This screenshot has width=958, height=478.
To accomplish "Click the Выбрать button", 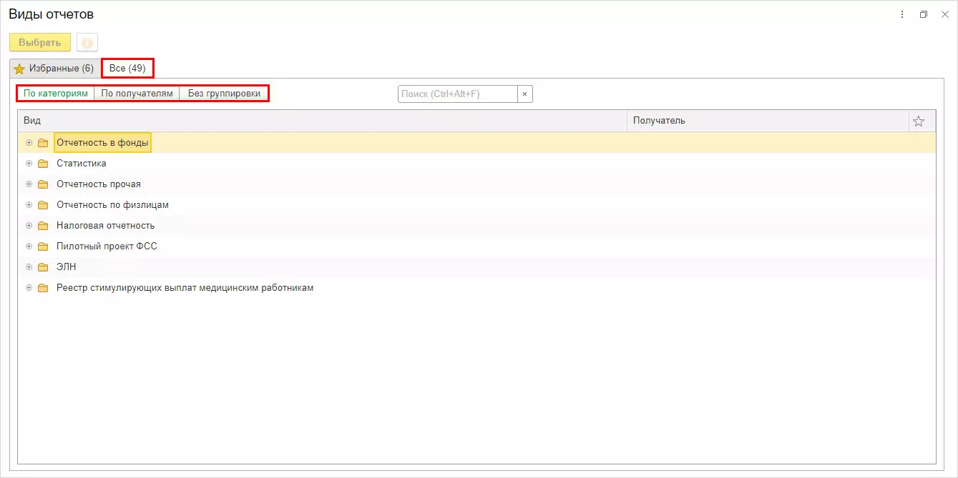I will (x=40, y=42).
